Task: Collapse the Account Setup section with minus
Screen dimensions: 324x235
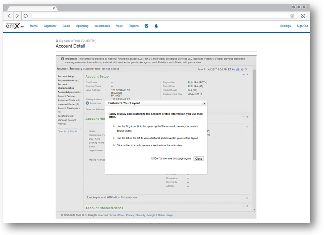Action: pyautogui.click(x=244, y=74)
